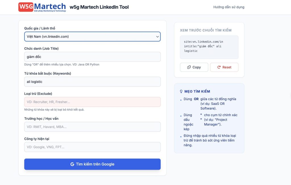Click the Trường học / Học vấn input
Screen dimensions: 291x185
click(92, 127)
